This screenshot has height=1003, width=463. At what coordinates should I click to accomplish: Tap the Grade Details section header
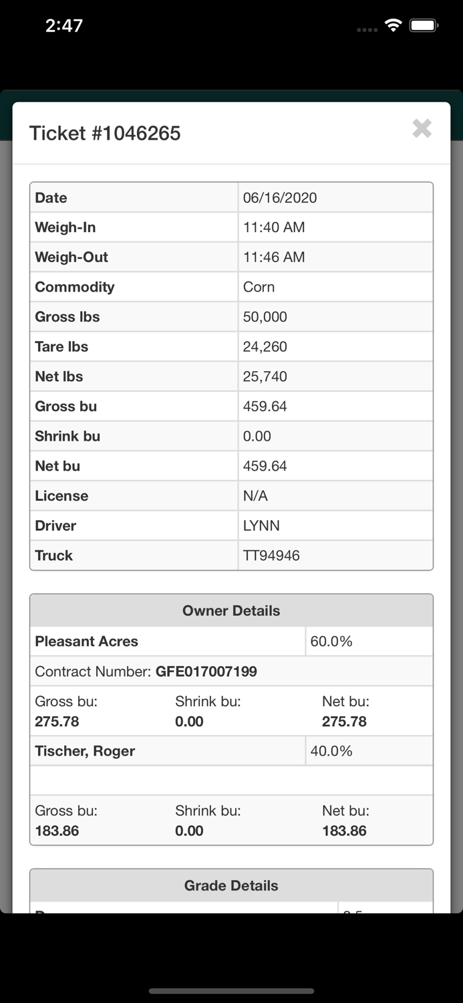pos(231,885)
